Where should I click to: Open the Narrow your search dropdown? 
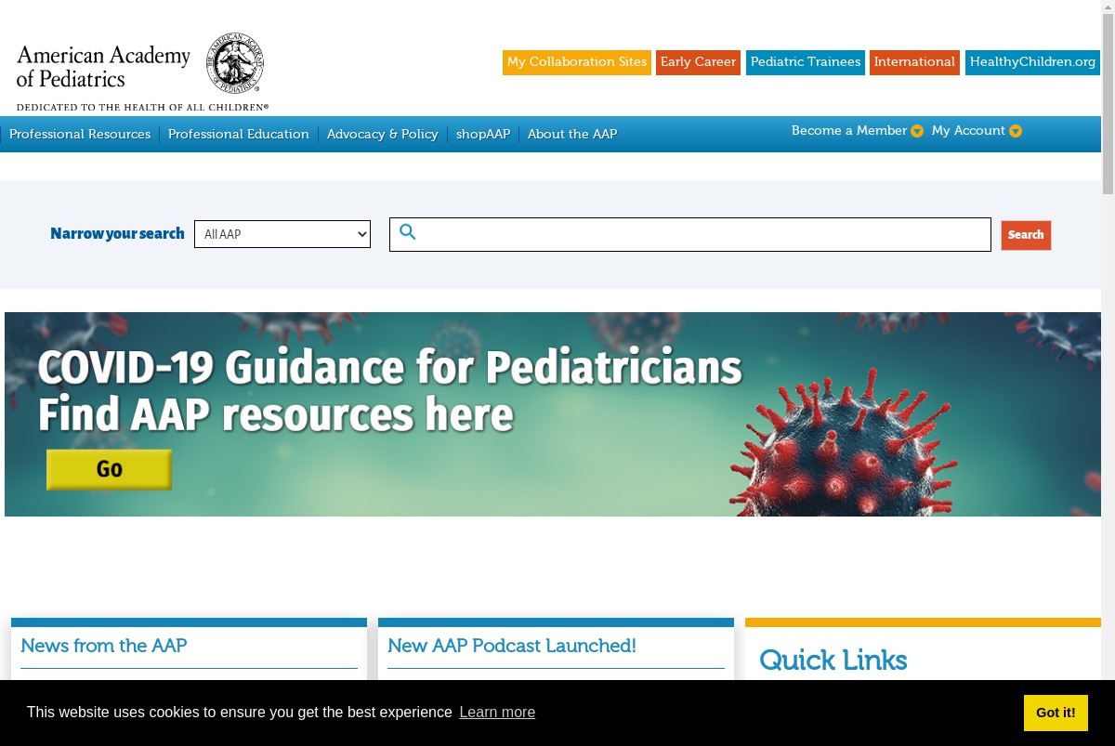[x=282, y=234]
